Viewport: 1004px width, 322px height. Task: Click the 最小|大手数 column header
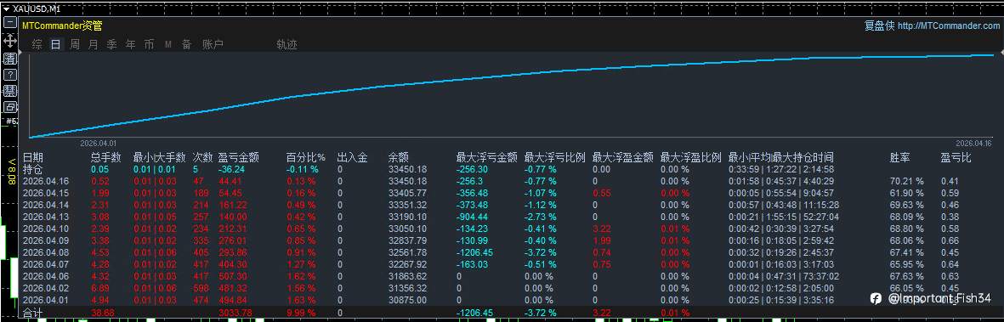tap(160, 157)
